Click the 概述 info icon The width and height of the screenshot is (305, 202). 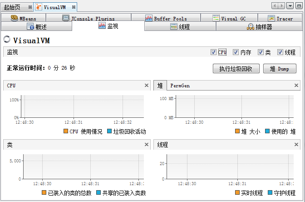click(30, 26)
